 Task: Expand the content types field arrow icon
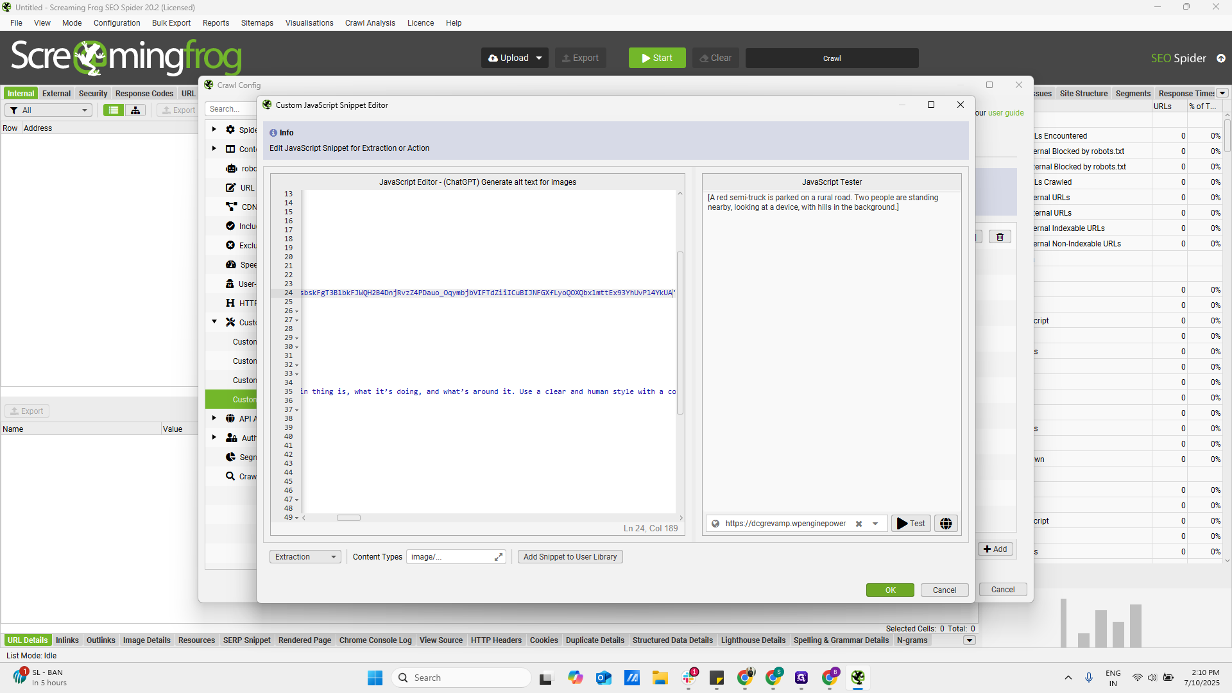498,557
